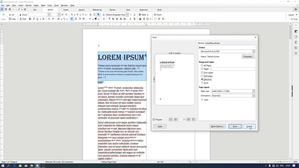The width and height of the screenshot is (299, 168).
Task: Open the Review ribbon tab
Action: [x=113, y=10]
